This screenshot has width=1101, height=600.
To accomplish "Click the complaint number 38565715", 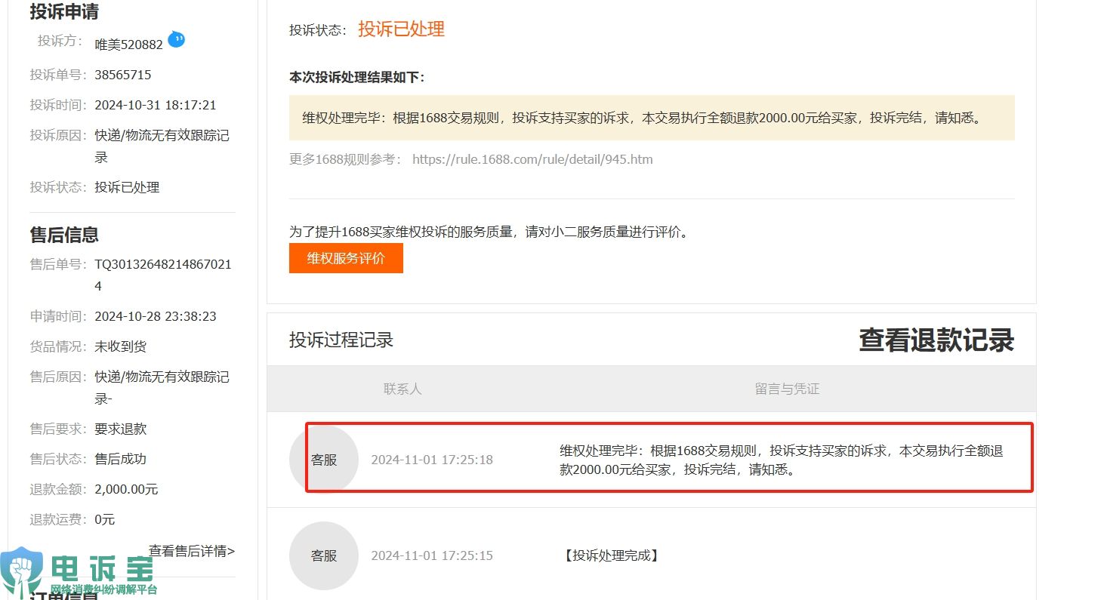I will pyautogui.click(x=123, y=75).
